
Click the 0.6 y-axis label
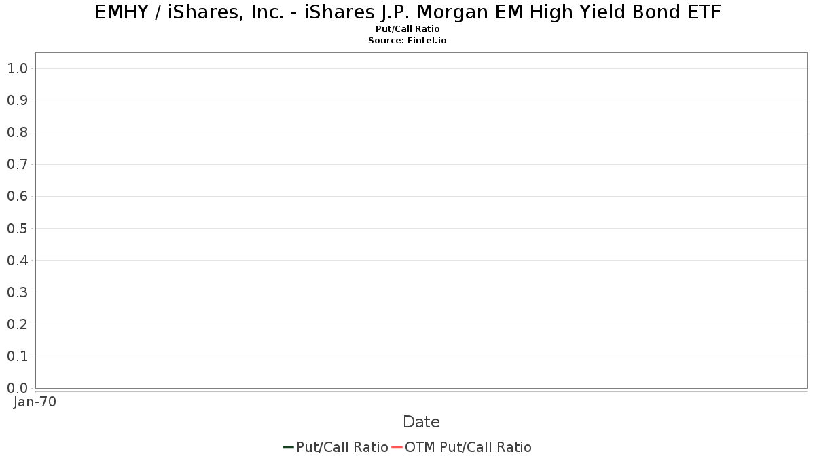[x=17, y=196]
